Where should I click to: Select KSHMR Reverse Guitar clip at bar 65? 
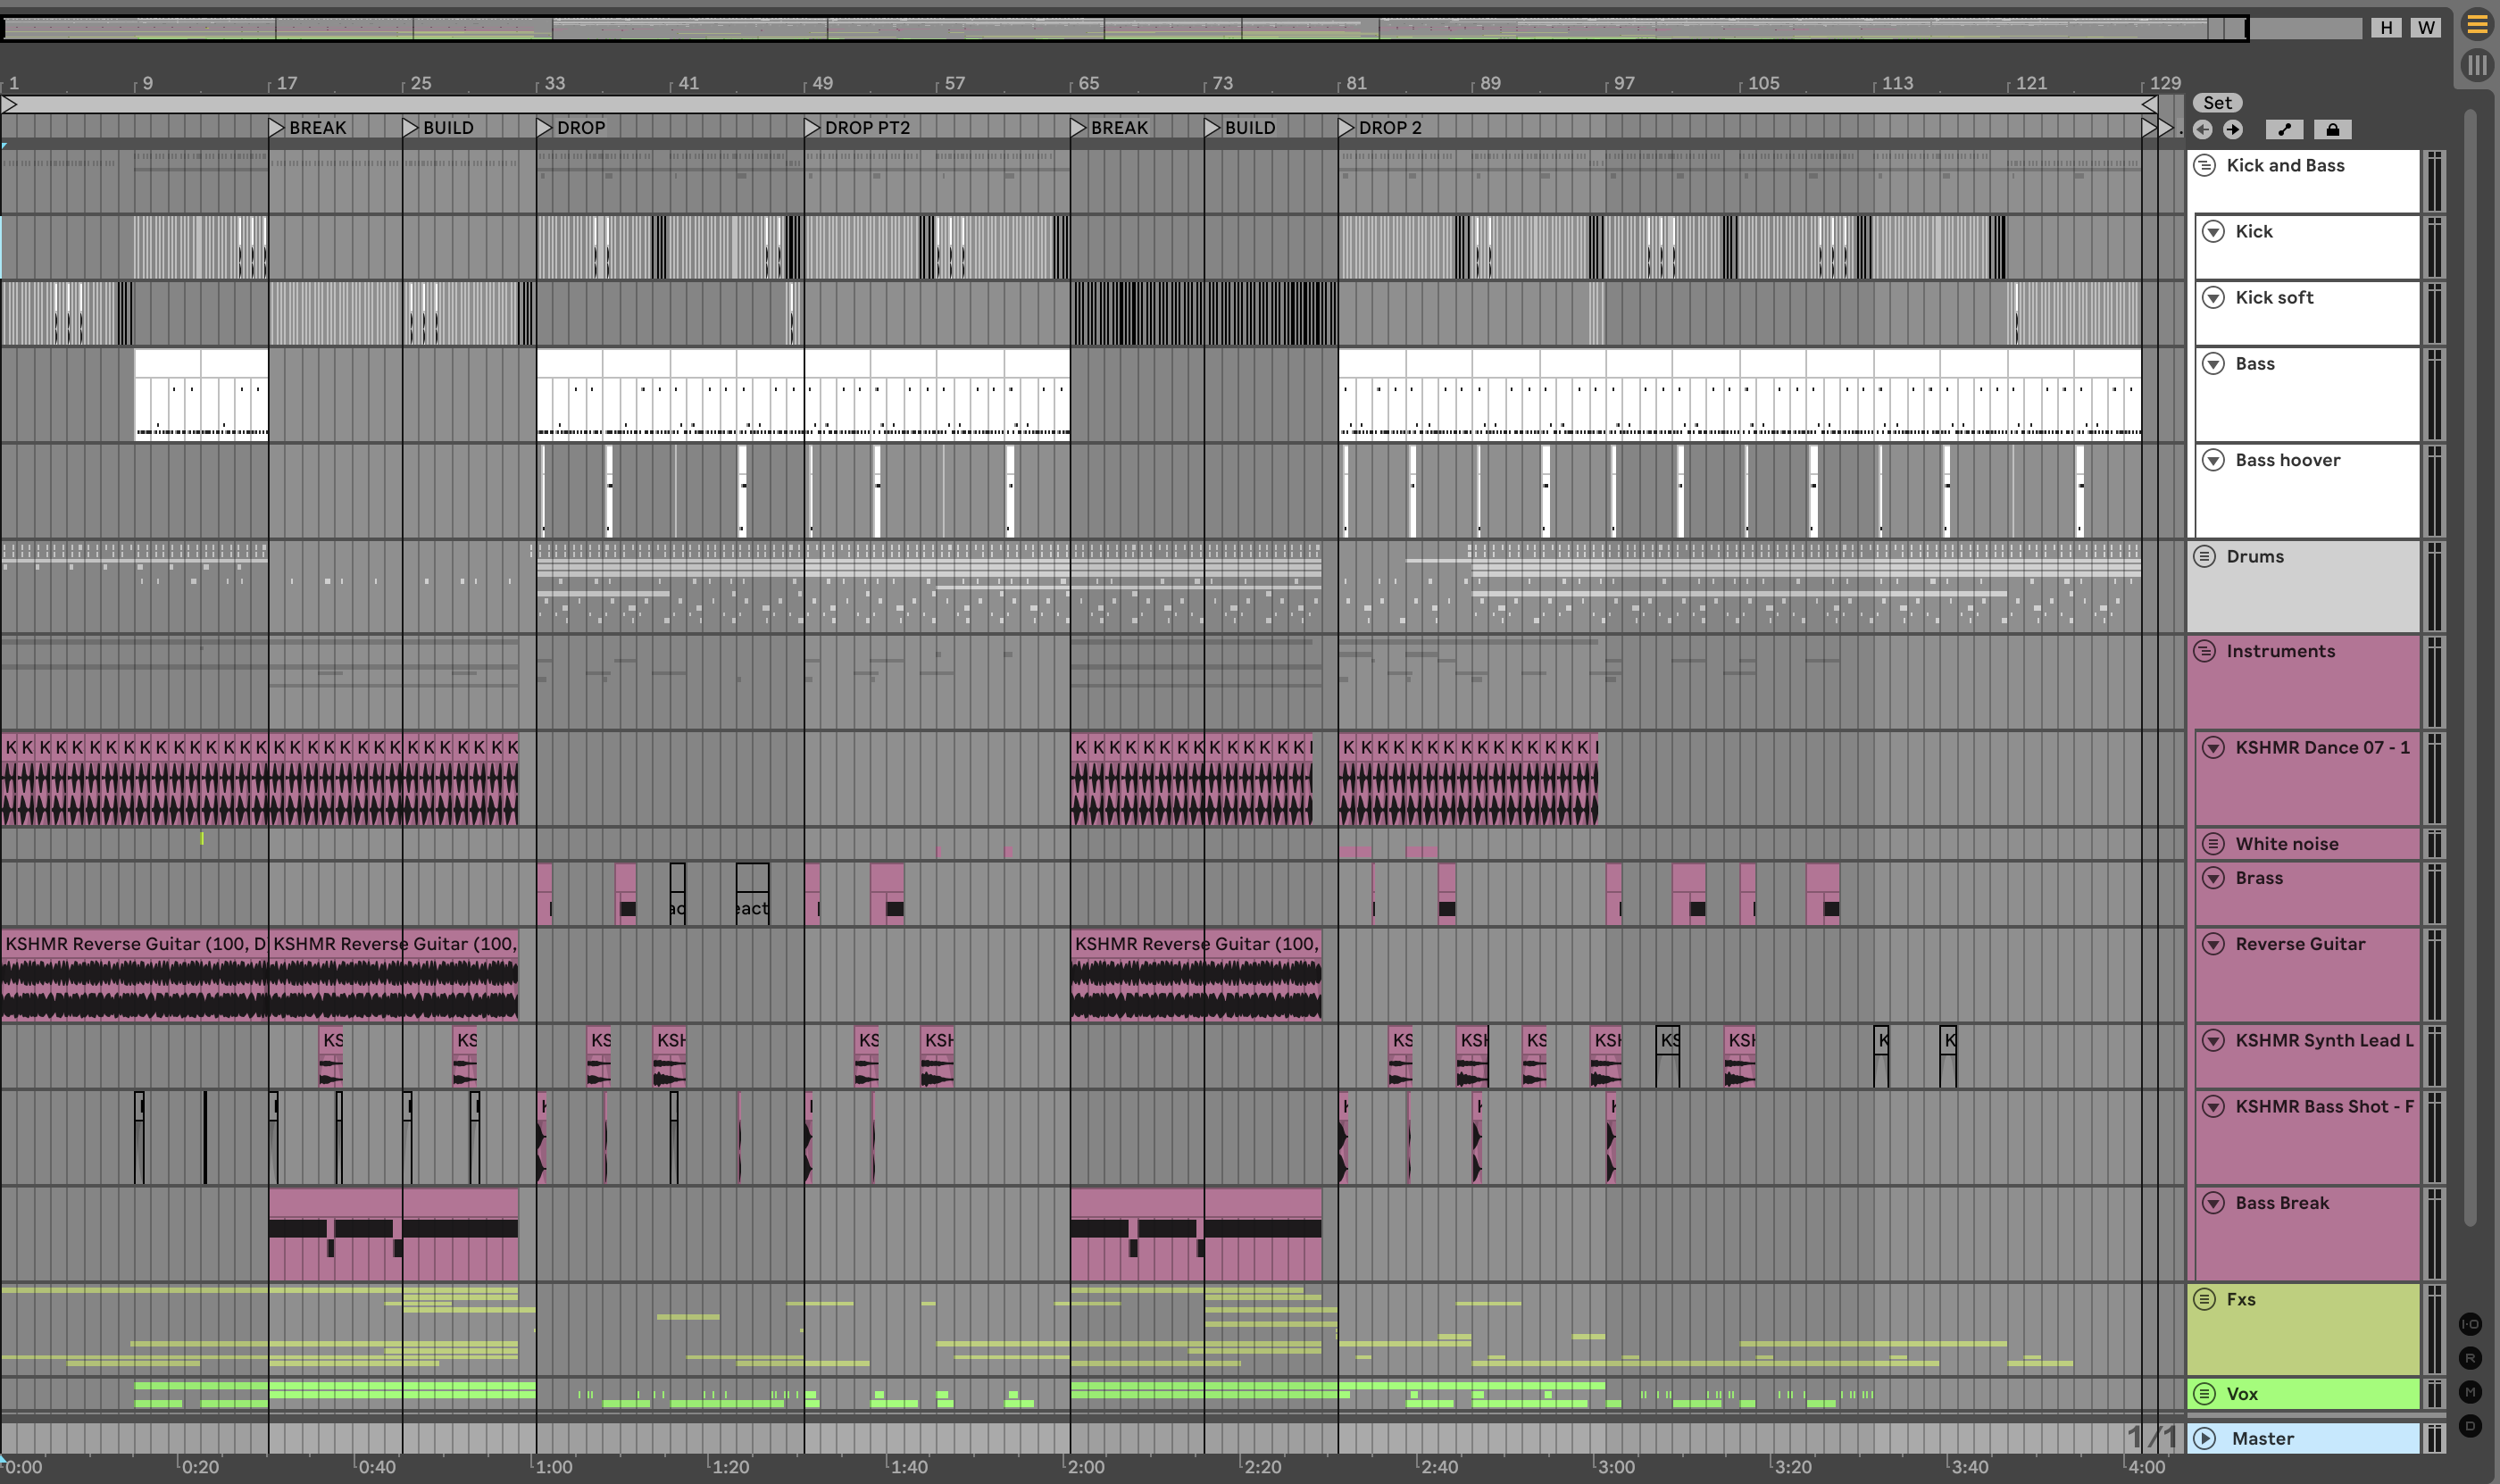(1196, 974)
